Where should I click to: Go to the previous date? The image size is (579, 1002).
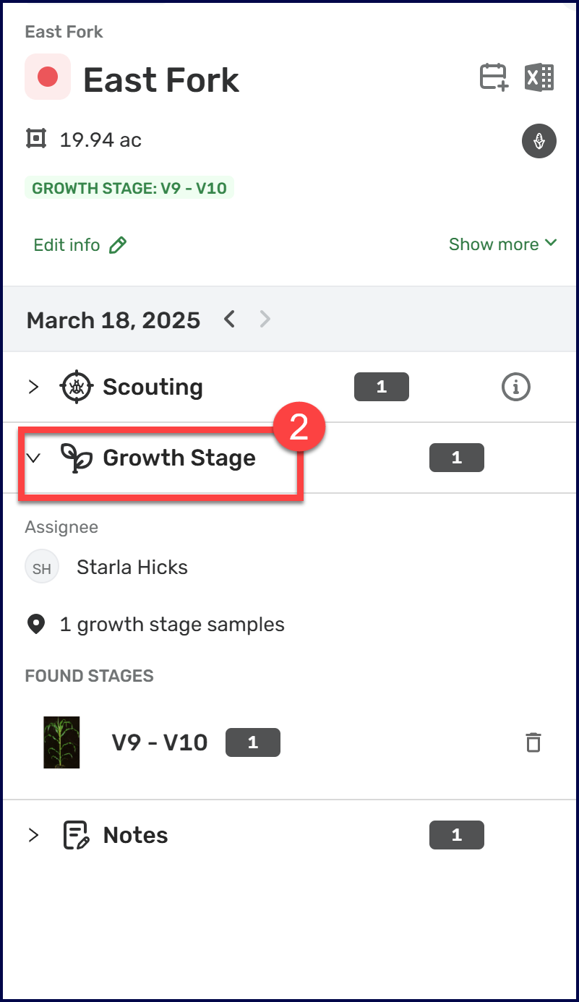click(230, 319)
